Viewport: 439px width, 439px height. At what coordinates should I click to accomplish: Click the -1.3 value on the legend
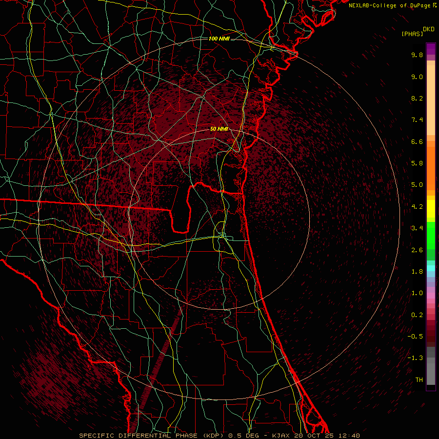click(x=415, y=358)
